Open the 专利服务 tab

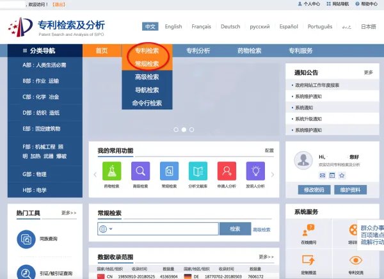pyautogui.click(x=301, y=51)
